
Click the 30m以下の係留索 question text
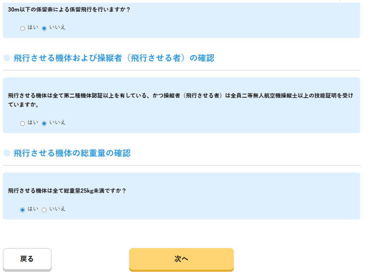point(69,10)
